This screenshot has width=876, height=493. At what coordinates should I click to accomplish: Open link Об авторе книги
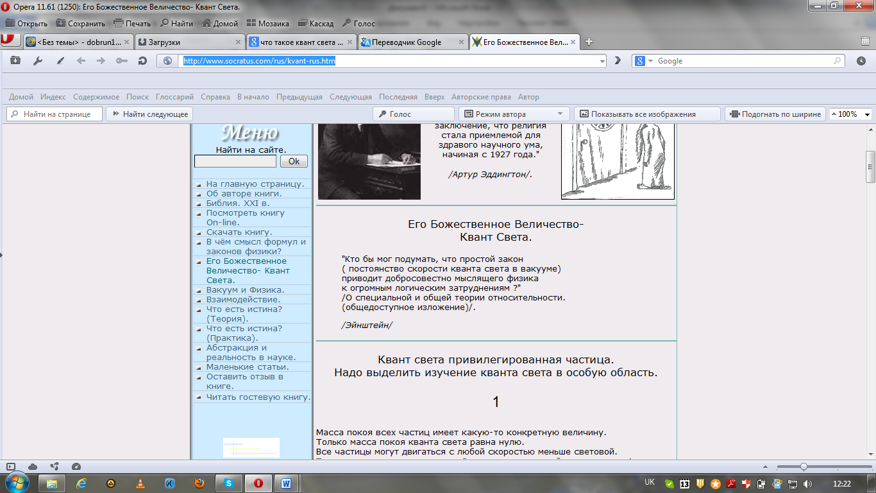[244, 193]
